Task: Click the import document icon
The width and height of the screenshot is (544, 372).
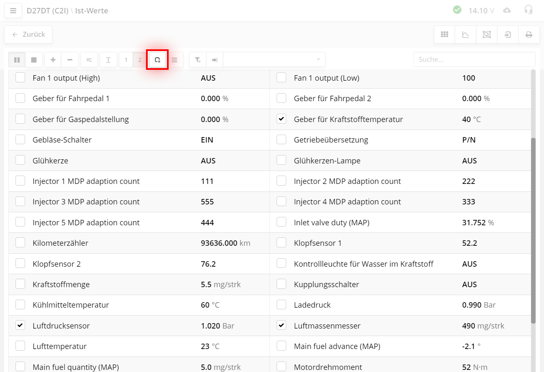Action: pyautogui.click(x=508, y=35)
